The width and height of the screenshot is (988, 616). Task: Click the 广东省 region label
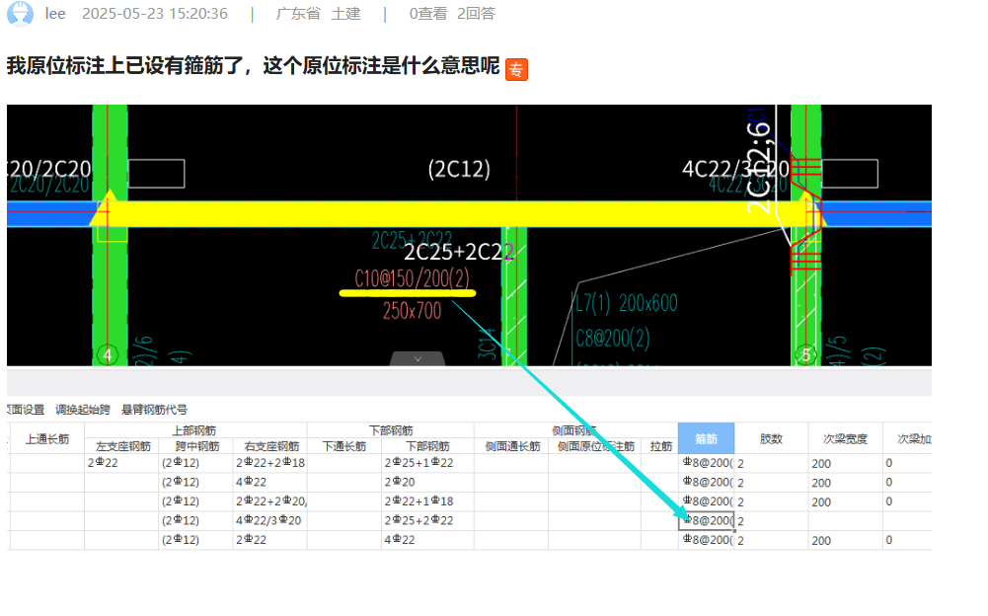(x=298, y=14)
